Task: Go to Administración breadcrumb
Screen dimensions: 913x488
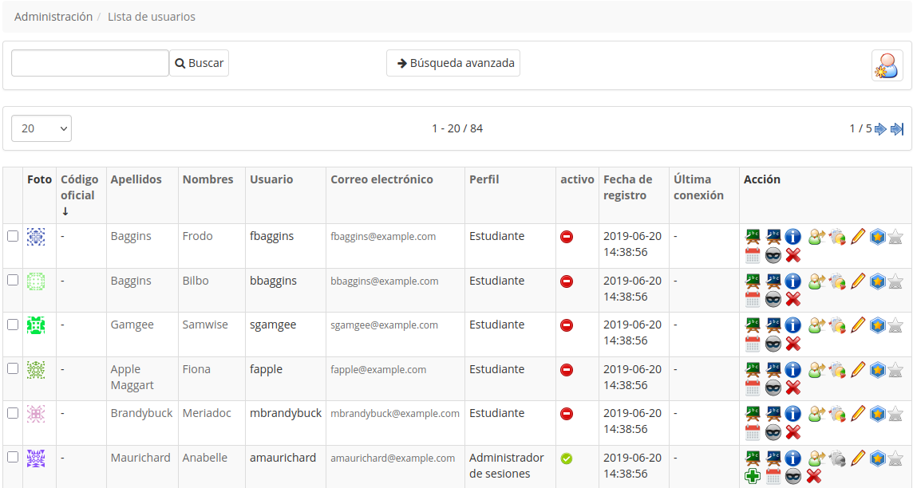Action: click(x=53, y=17)
